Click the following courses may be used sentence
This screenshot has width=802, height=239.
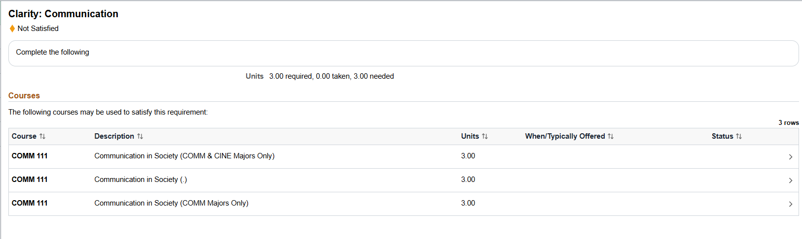tap(108, 112)
